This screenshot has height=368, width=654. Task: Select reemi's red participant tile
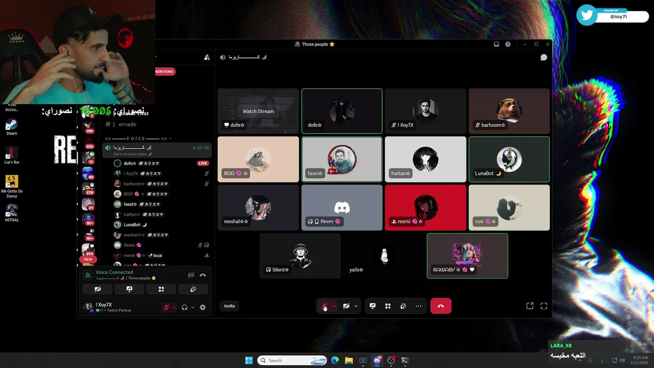(426, 208)
